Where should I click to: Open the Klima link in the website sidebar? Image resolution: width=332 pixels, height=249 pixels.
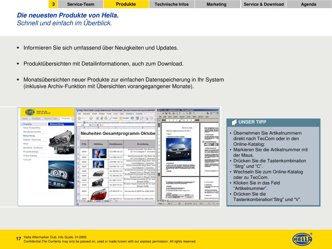(x=26, y=144)
